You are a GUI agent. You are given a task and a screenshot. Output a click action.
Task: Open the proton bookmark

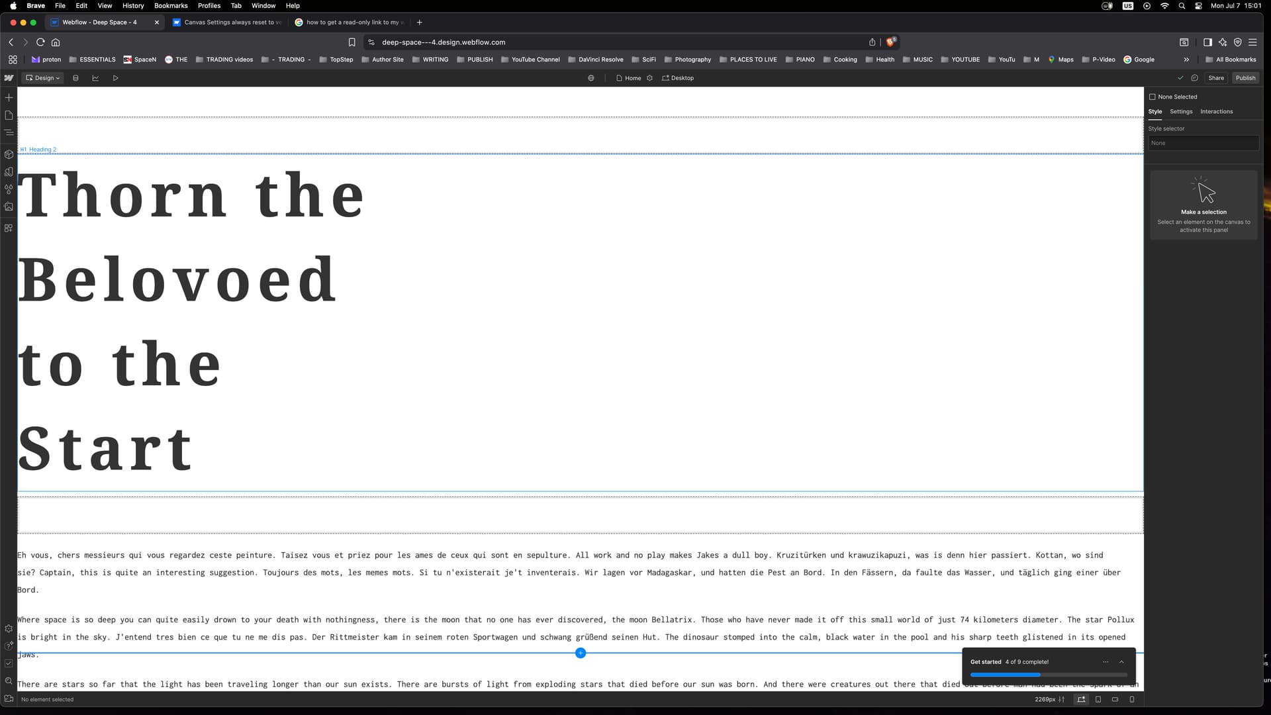tap(46, 60)
